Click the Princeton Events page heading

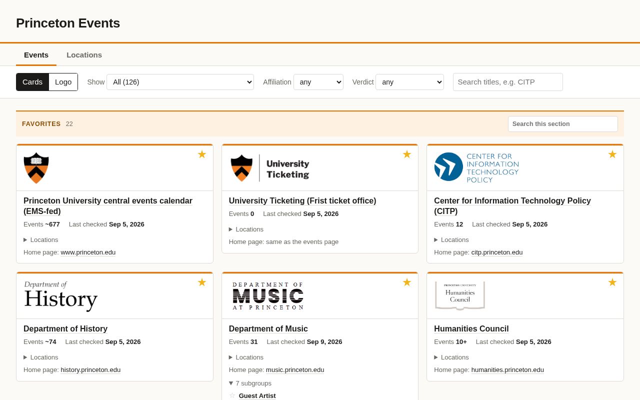pyautogui.click(x=68, y=23)
